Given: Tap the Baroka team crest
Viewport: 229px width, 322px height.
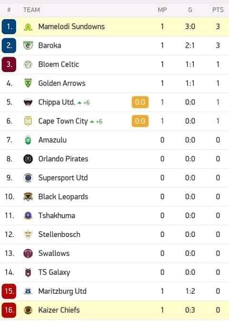Looking at the screenshot, I should tap(28, 45).
